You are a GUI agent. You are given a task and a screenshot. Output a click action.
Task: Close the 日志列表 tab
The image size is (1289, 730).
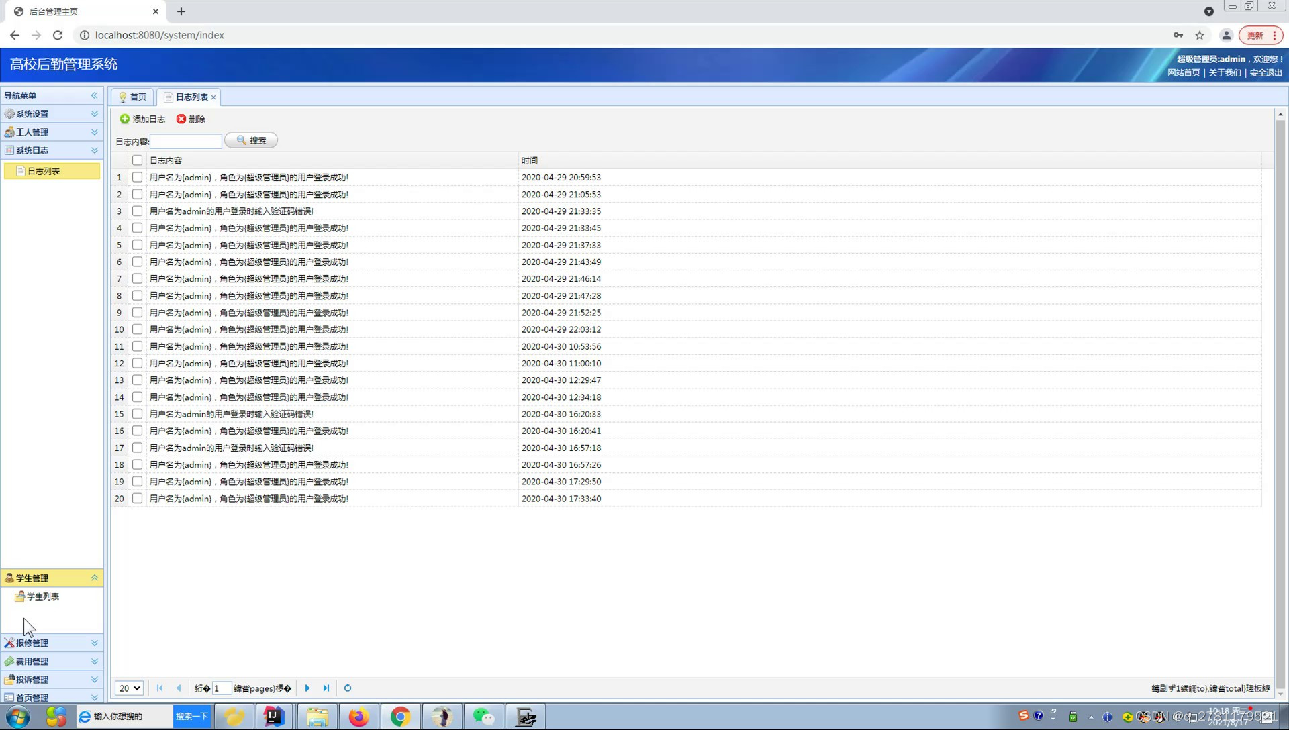[x=213, y=97]
